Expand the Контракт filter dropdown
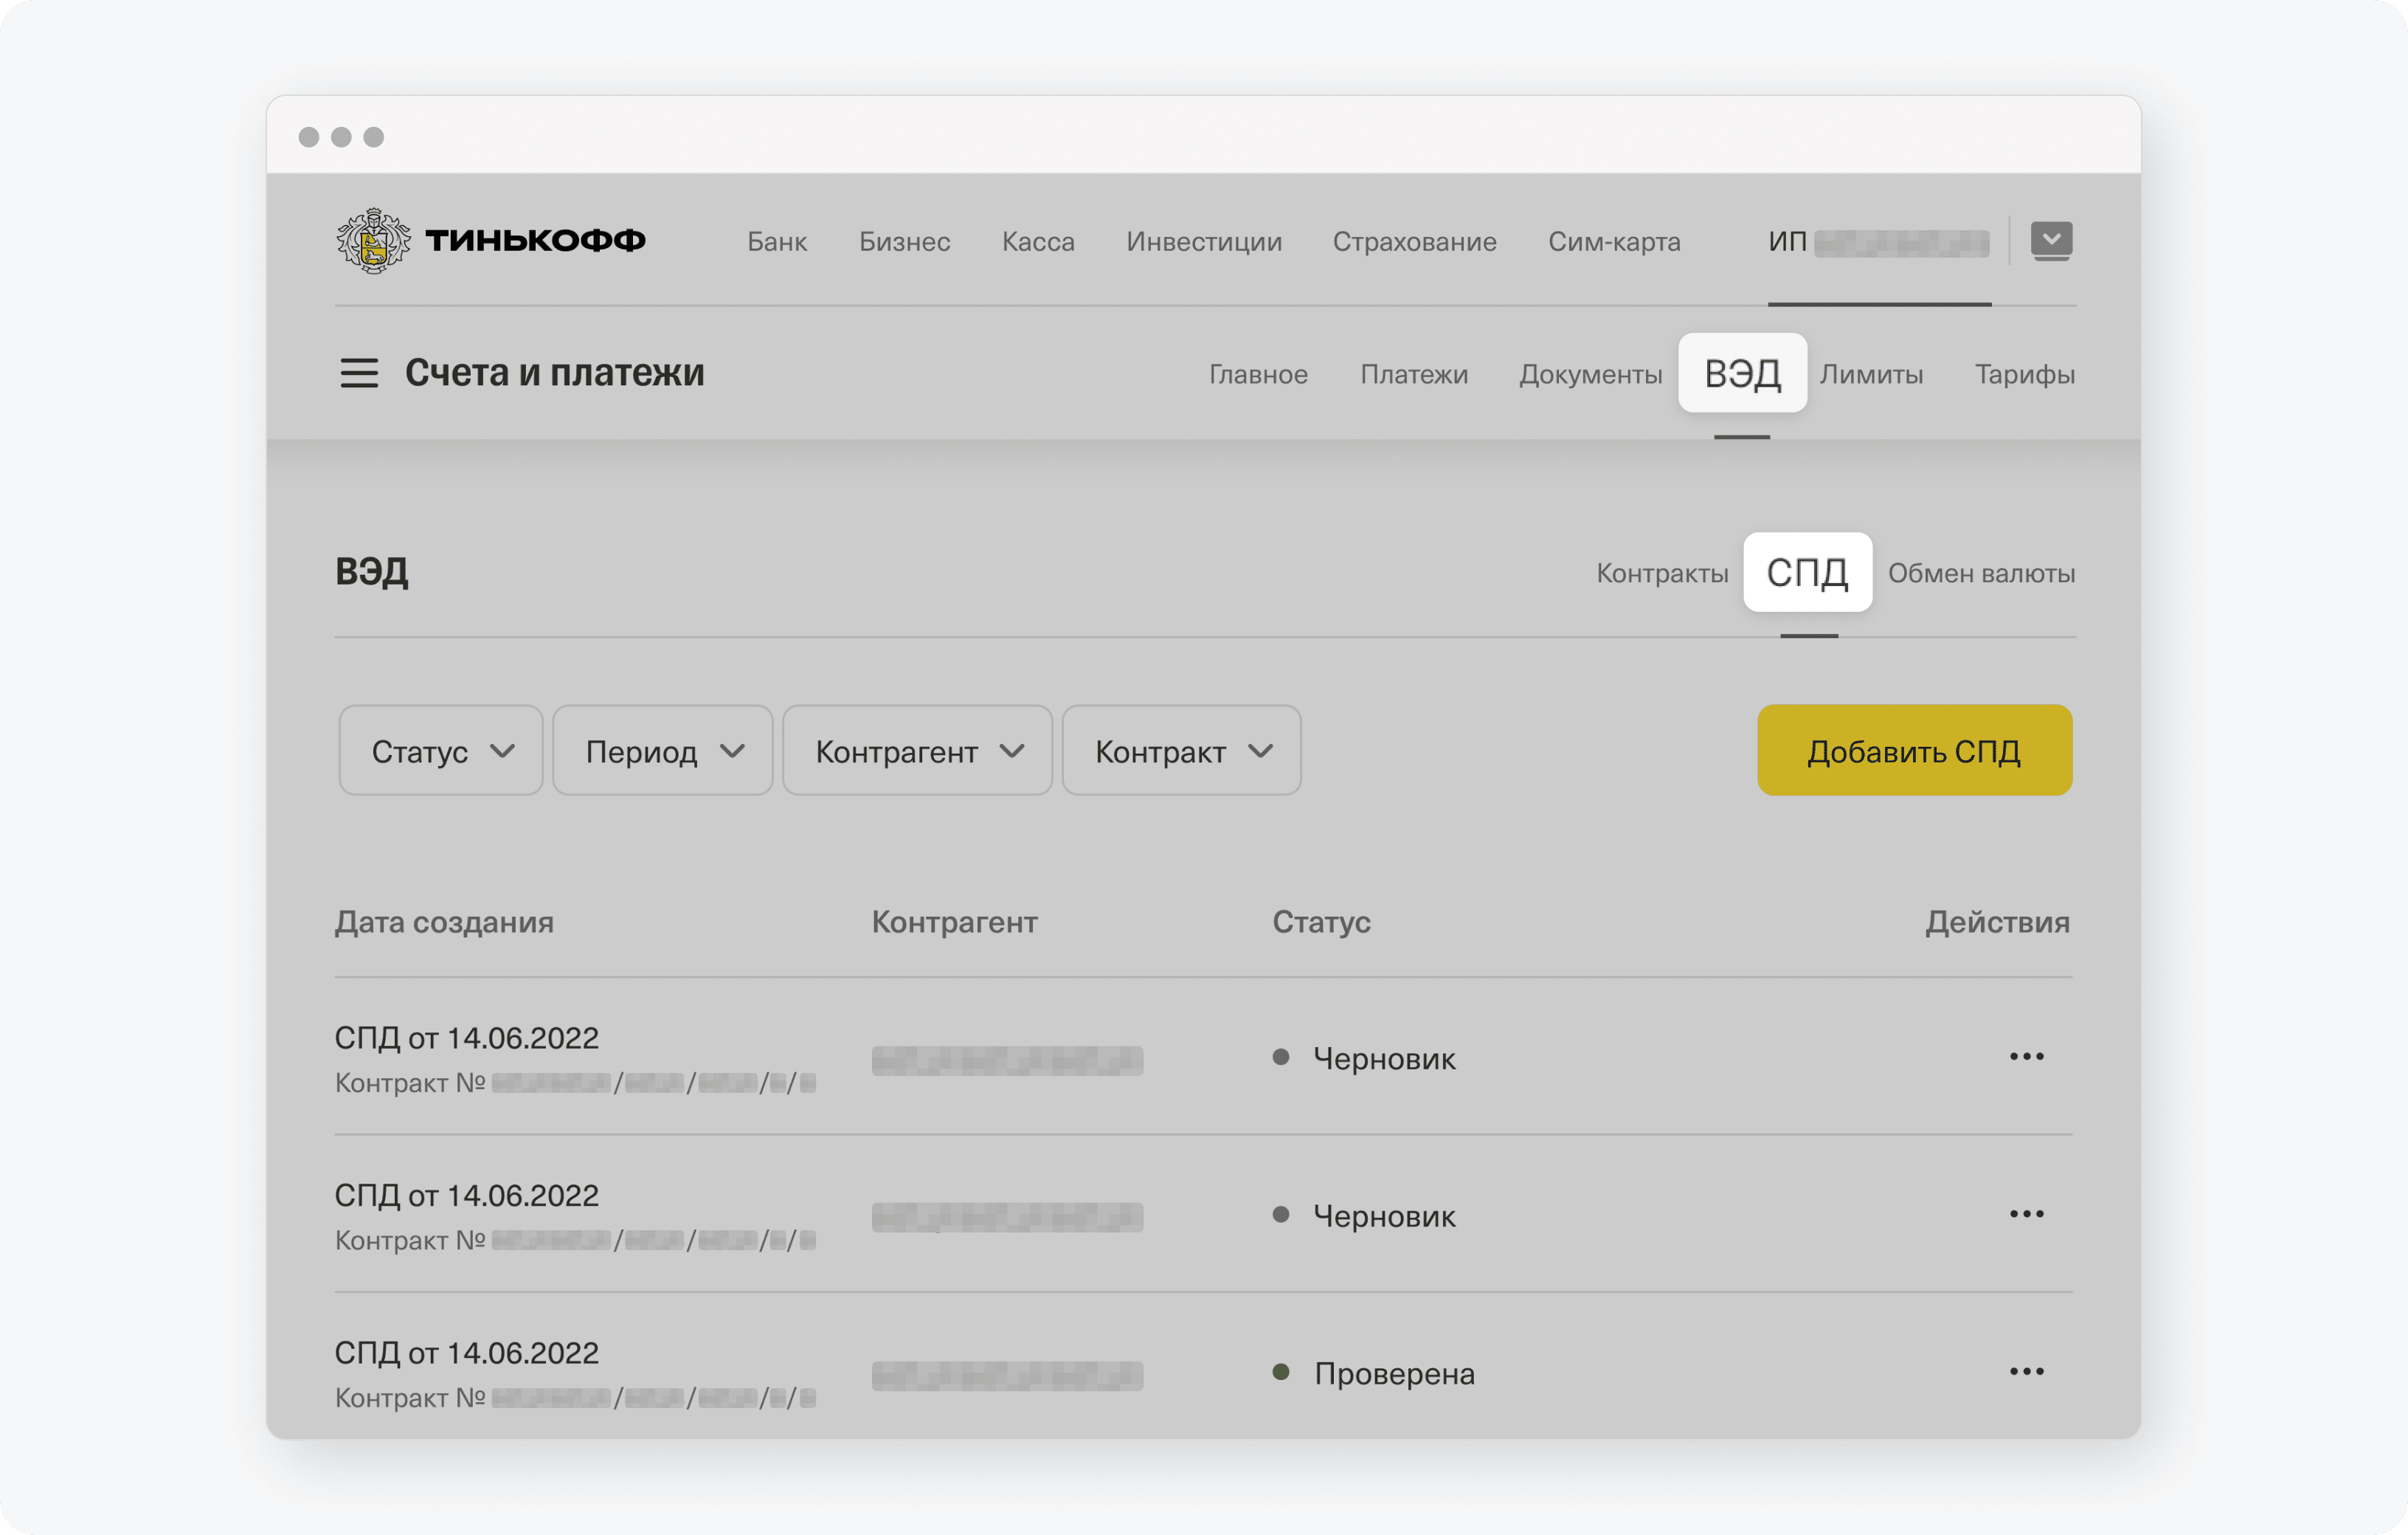Viewport: 2408px width, 1535px height. click(1181, 751)
